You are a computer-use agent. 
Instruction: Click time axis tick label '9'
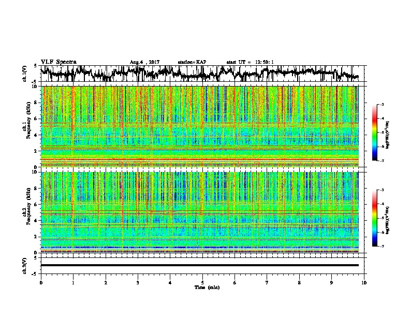pyautogui.click(x=331, y=283)
